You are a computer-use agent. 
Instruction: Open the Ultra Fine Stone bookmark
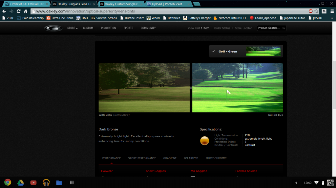pyautogui.click(x=60, y=18)
